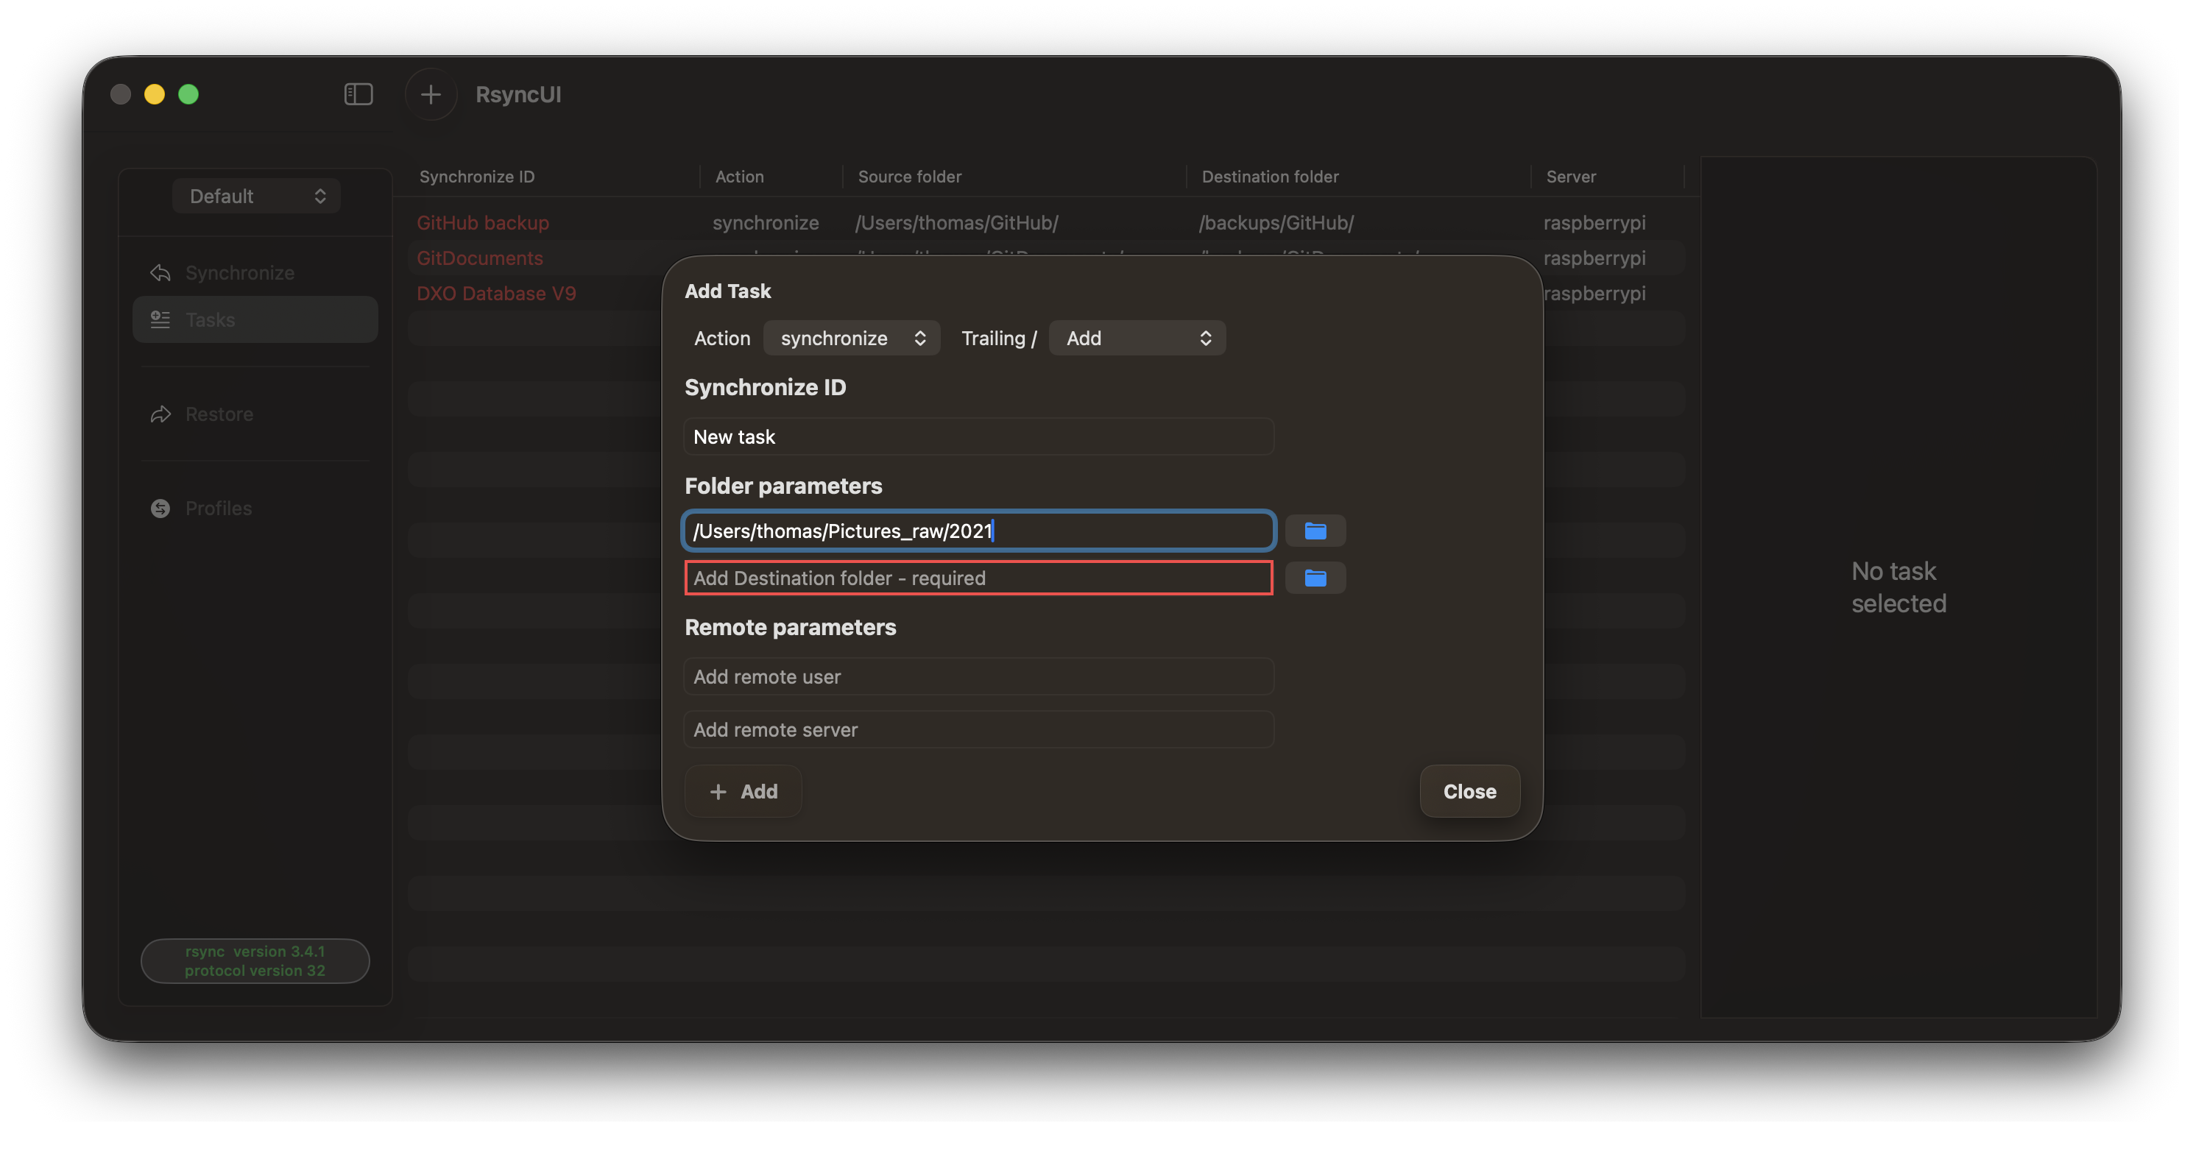Select Profiles in the sidebar

[x=218, y=508]
